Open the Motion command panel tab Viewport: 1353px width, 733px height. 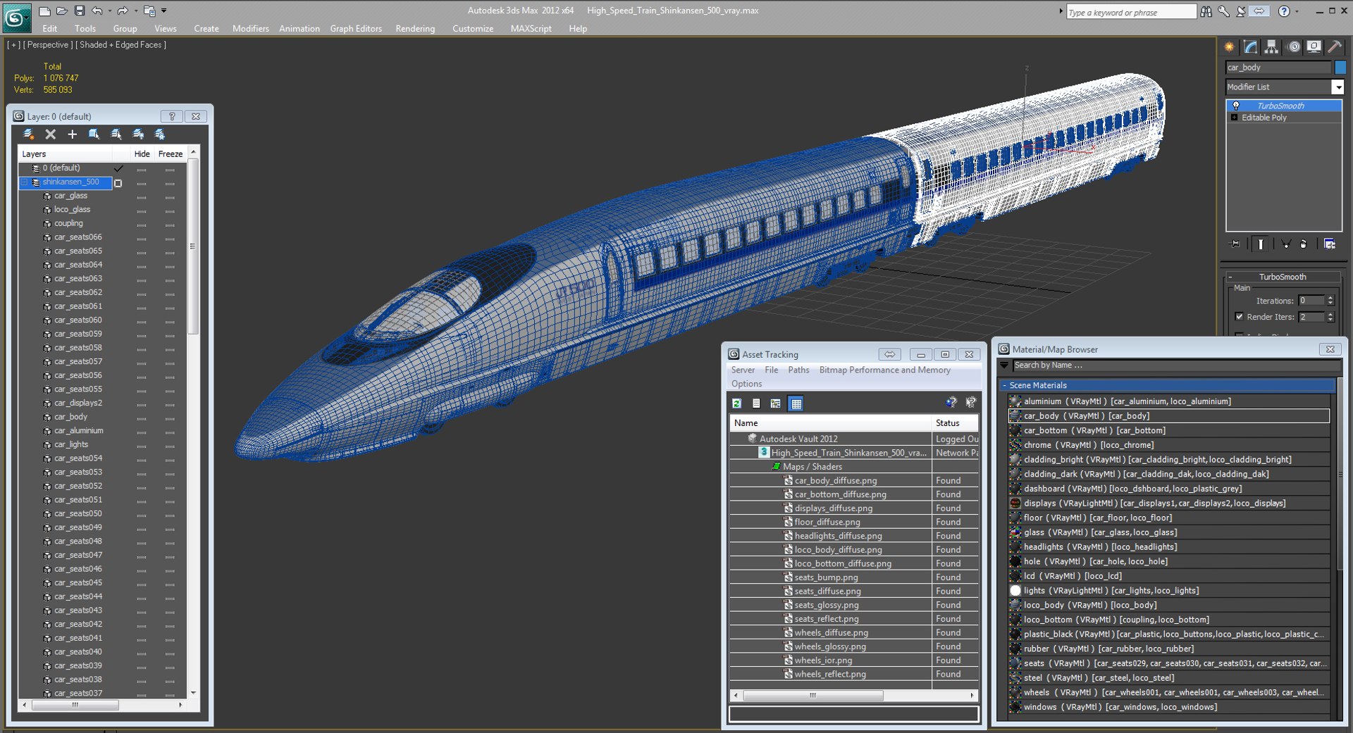tap(1294, 47)
